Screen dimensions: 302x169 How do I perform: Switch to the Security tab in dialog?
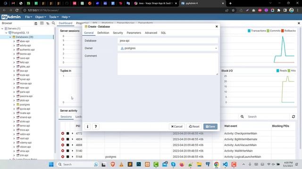coord(118,33)
